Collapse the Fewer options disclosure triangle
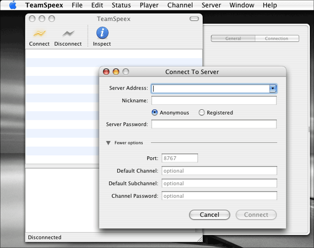This screenshot has width=314, height=248. pos(109,143)
